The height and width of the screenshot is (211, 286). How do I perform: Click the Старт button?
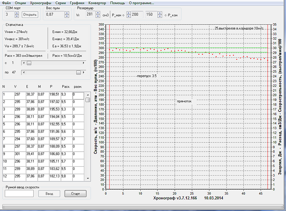tap(75, 194)
